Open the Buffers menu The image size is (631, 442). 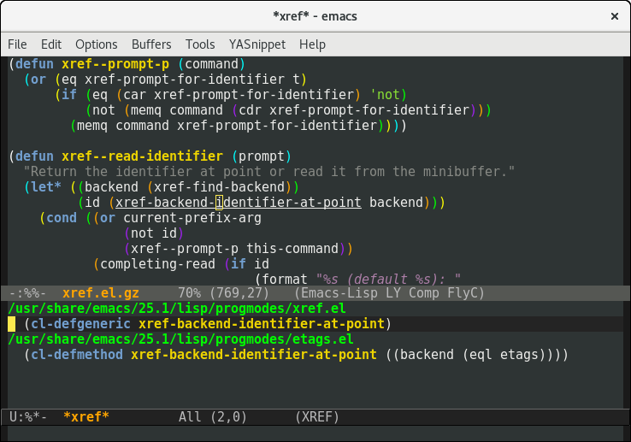[151, 44]
